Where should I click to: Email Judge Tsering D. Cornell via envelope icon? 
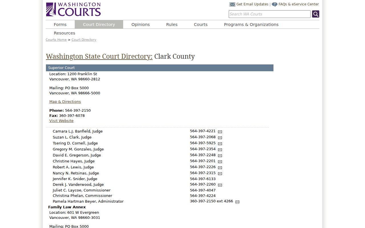point(220,144)
